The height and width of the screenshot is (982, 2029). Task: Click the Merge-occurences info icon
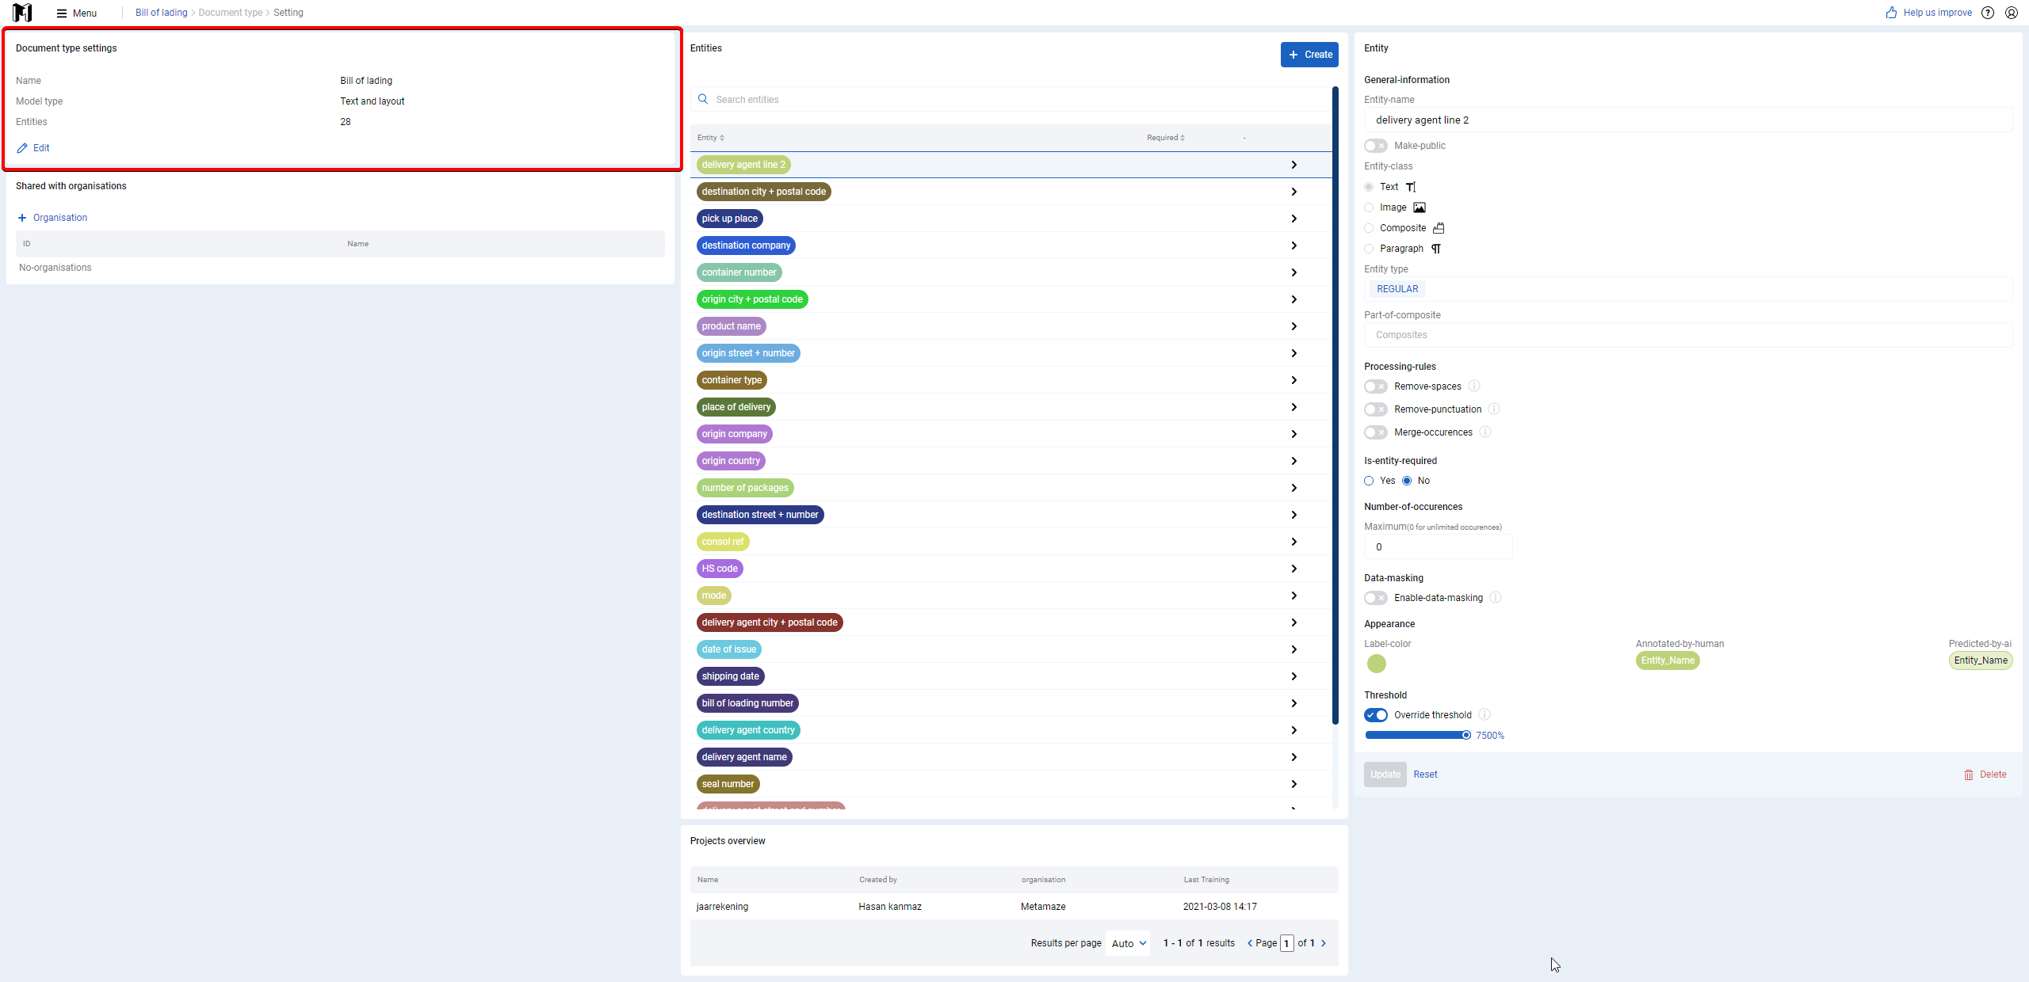coord(1485,432)
